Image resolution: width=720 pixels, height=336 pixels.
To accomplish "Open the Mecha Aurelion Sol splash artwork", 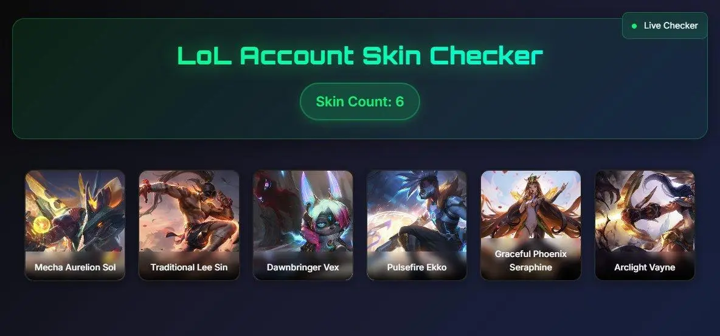I will click(75, 211).
